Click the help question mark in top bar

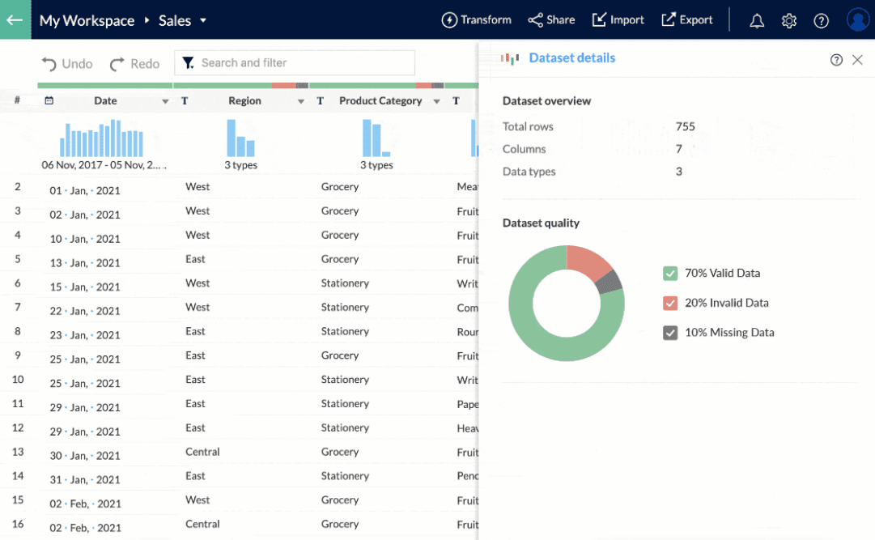822,21
